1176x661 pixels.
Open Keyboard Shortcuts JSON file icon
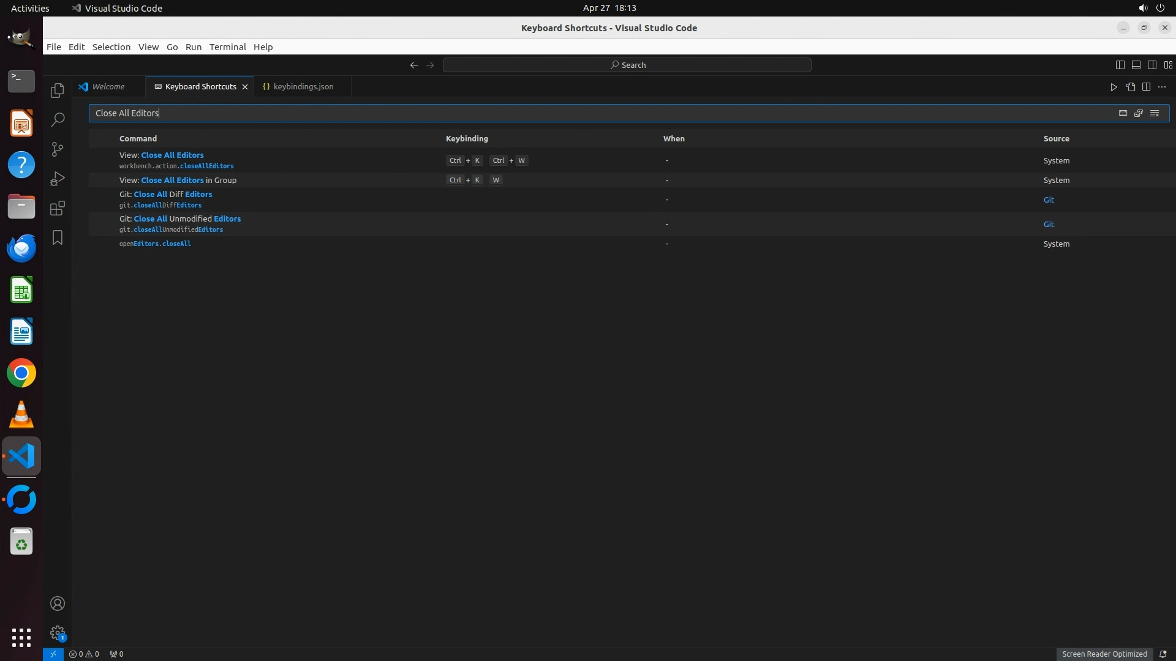tap(1130, 87)
